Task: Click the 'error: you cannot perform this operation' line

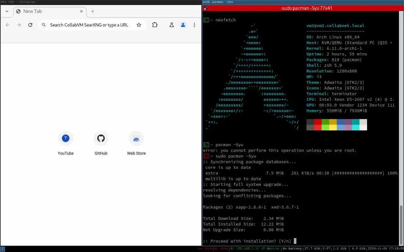Action: 280,151
